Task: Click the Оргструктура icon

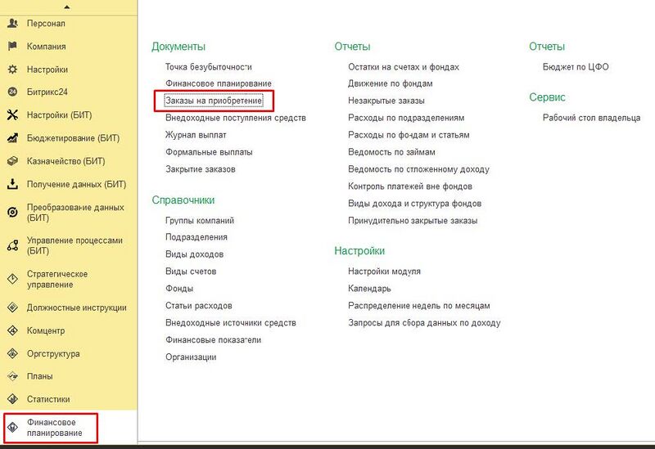Action: [12, 353]
